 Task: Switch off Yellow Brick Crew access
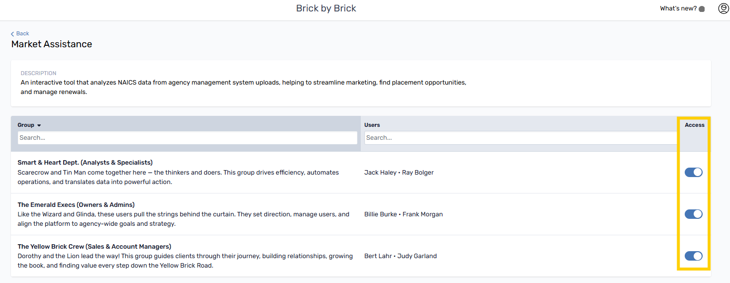coord(693,256)
